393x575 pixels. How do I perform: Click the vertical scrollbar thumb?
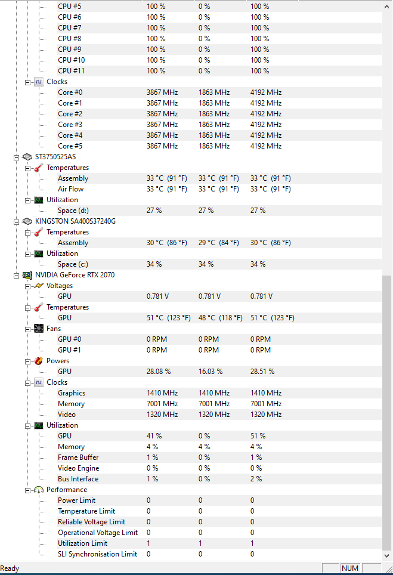388,412
